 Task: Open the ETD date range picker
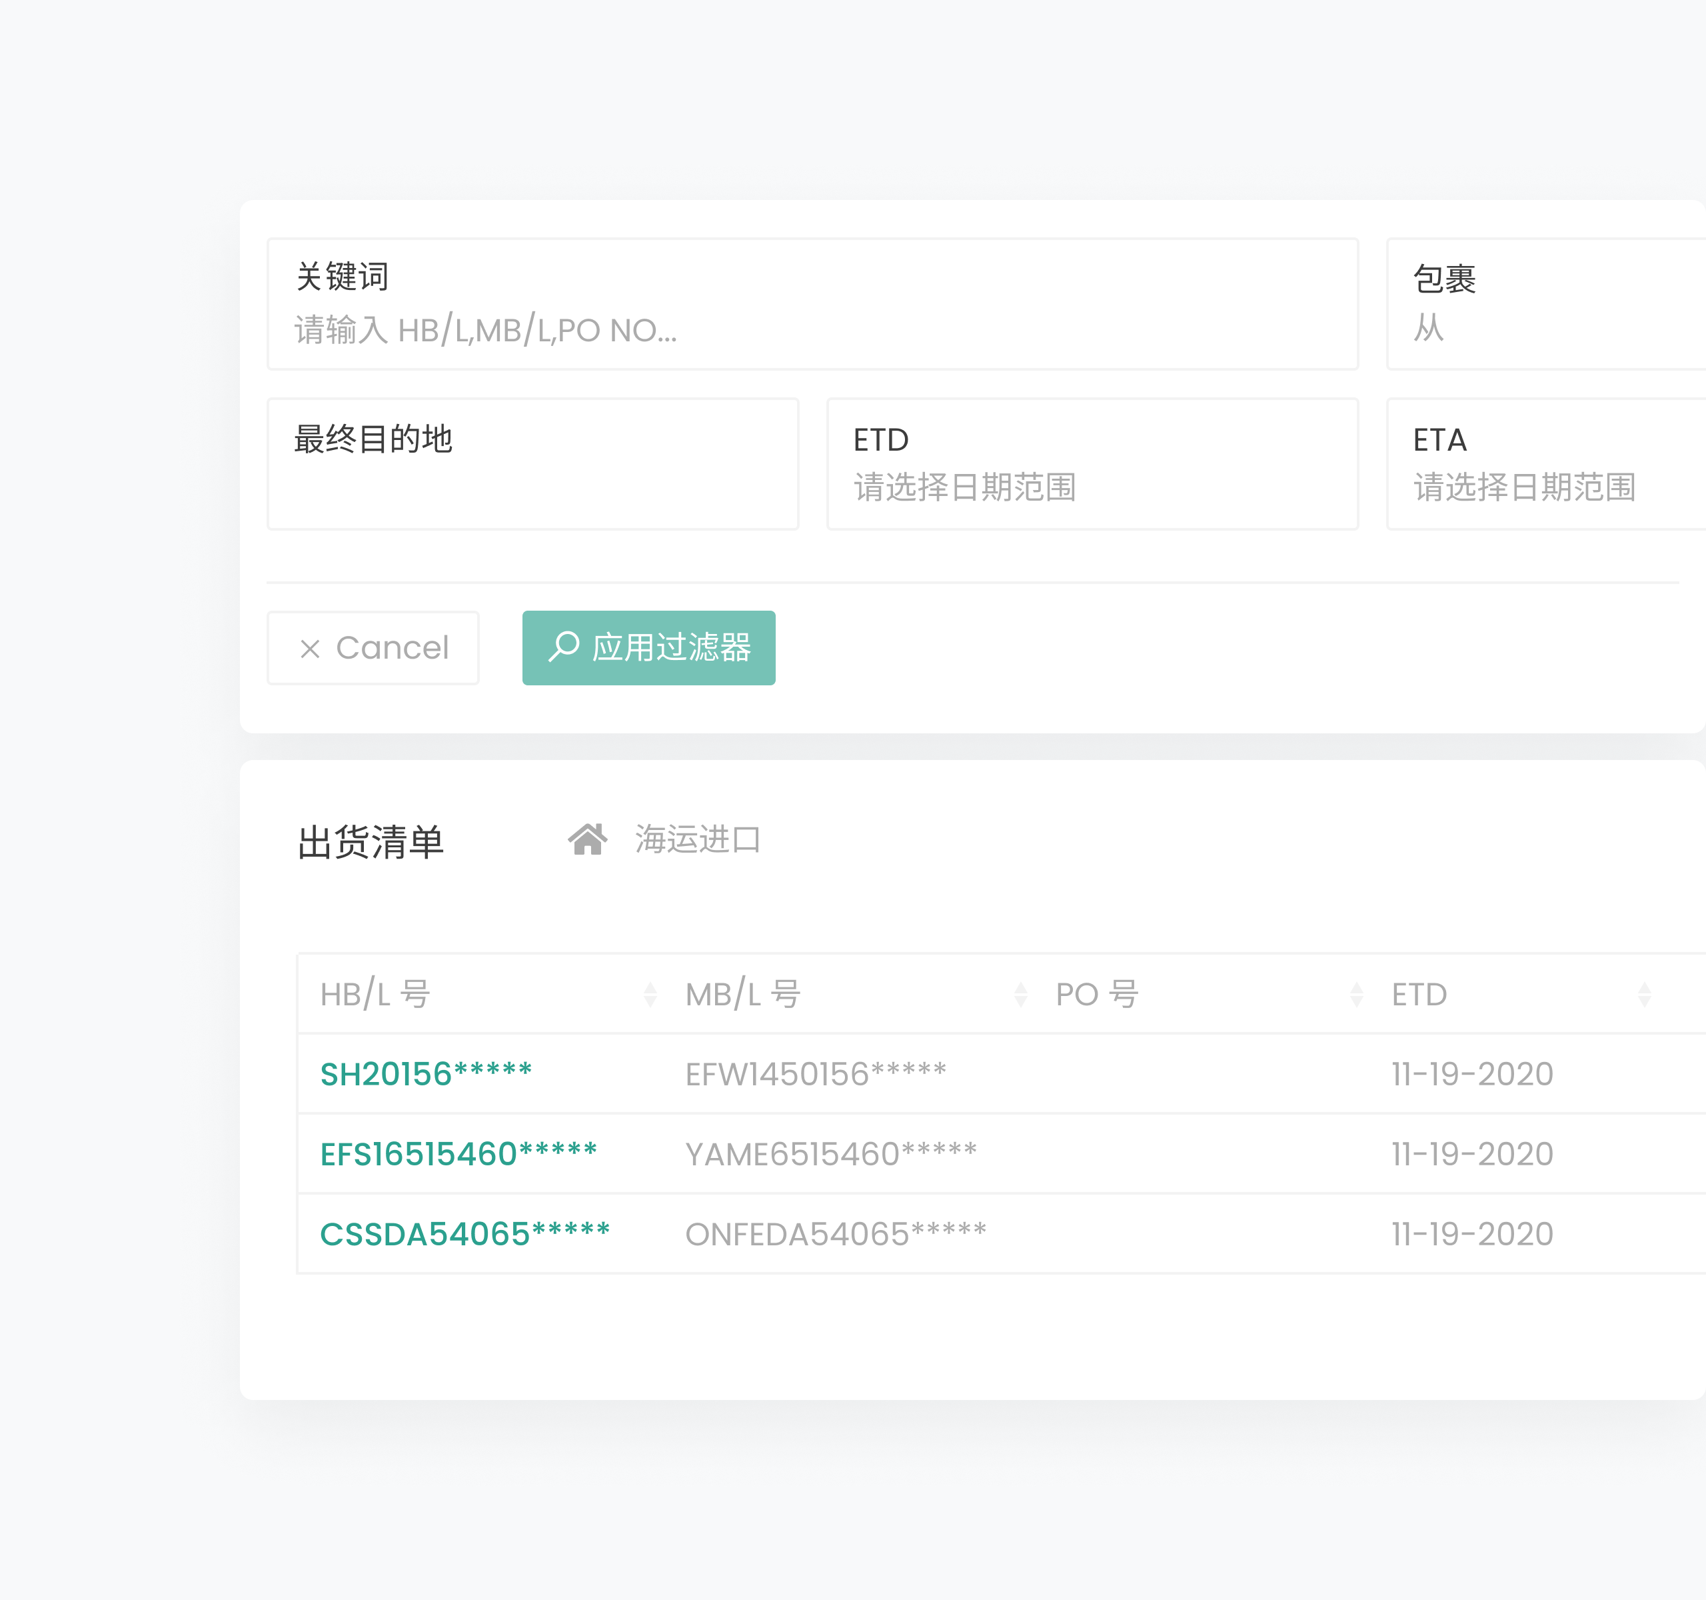[1092, 463]
